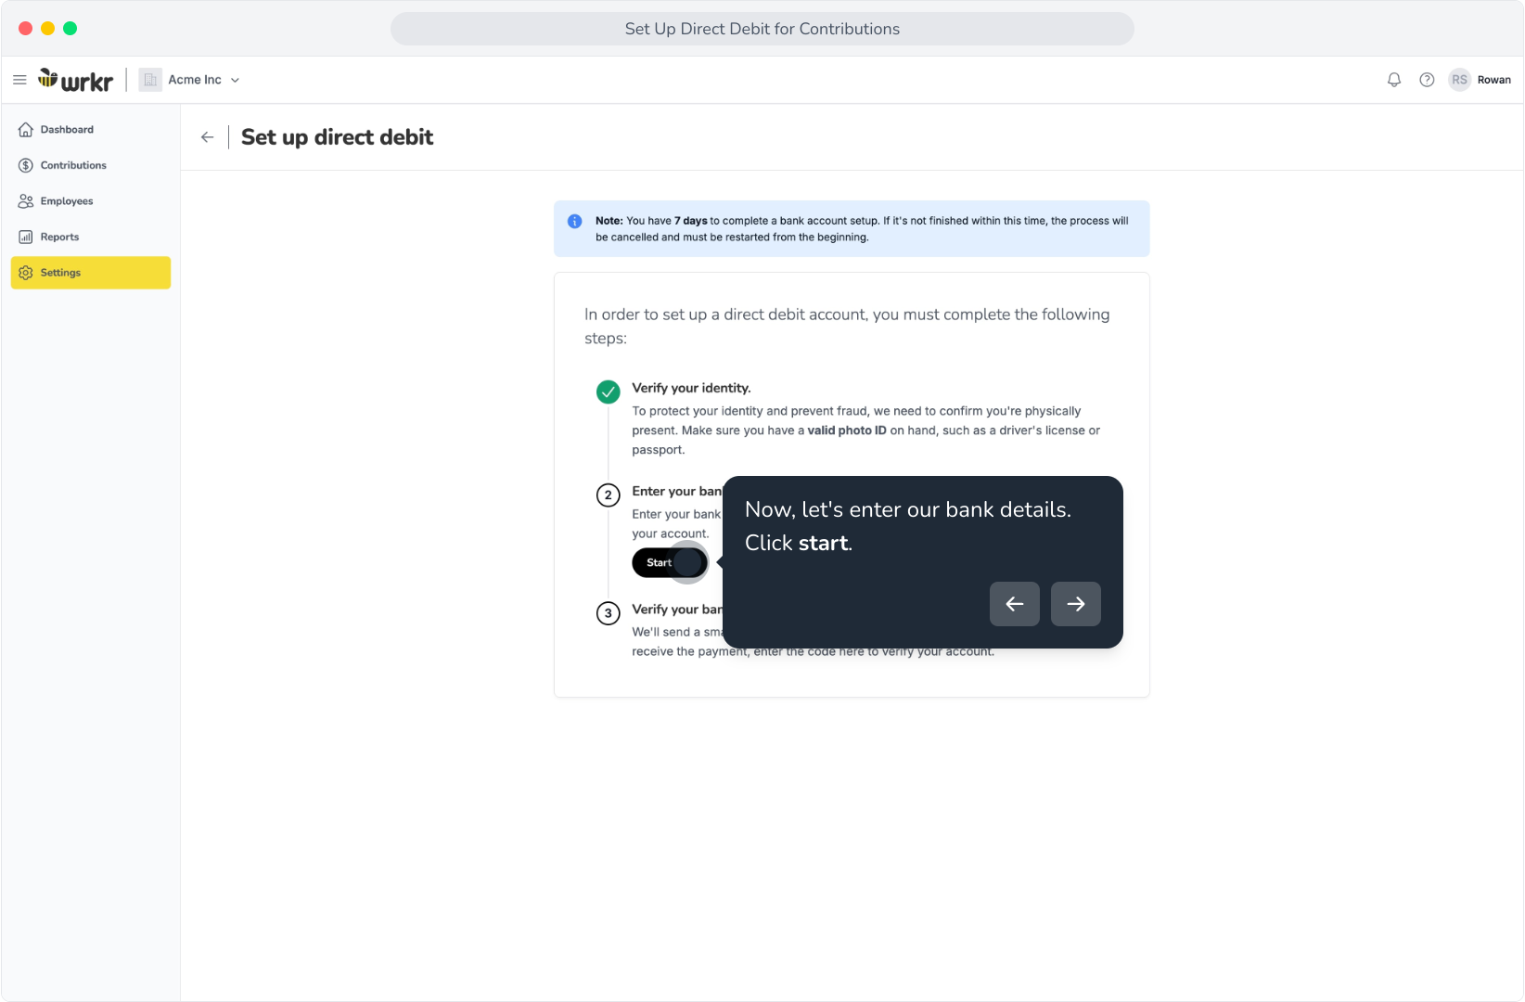Click the step 3 circle marker
The image size is (1525, 1002).
(608, 613)
